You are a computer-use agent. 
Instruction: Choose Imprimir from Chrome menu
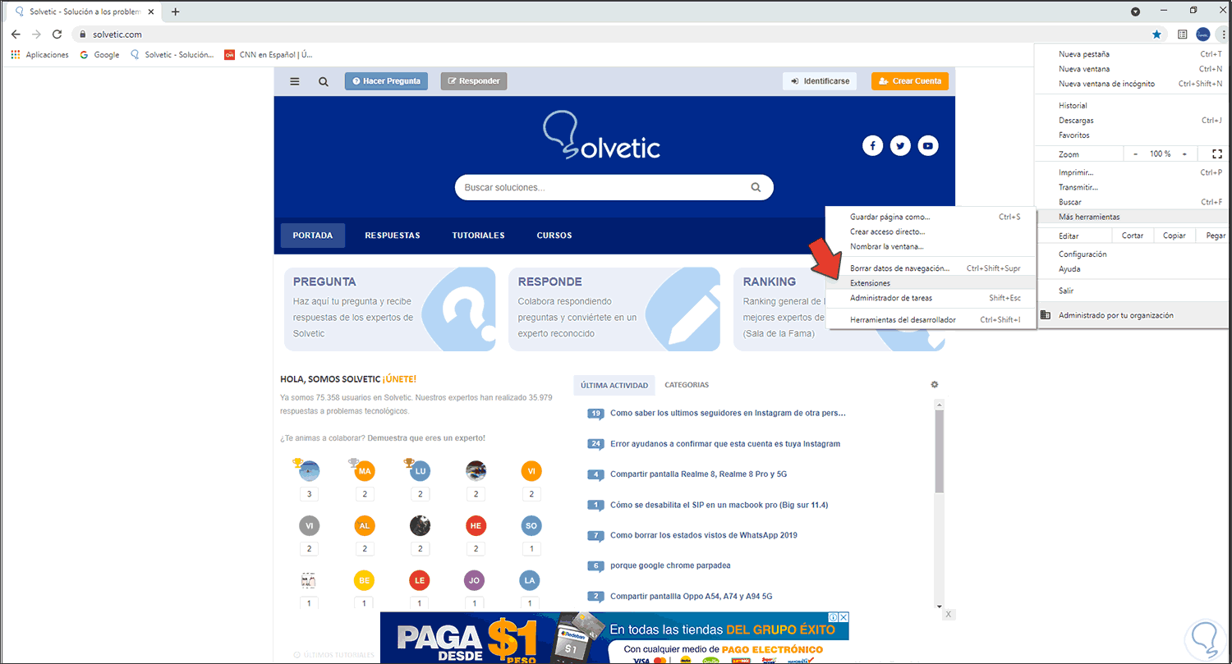coord(1133,172)
